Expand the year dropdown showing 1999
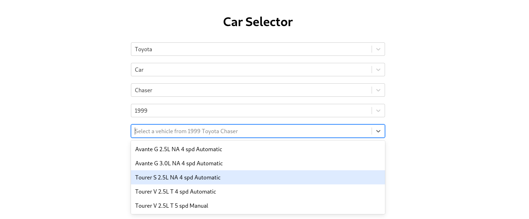Image resolution: width=529 pixels, height=219 pixels. click(251, 111)
